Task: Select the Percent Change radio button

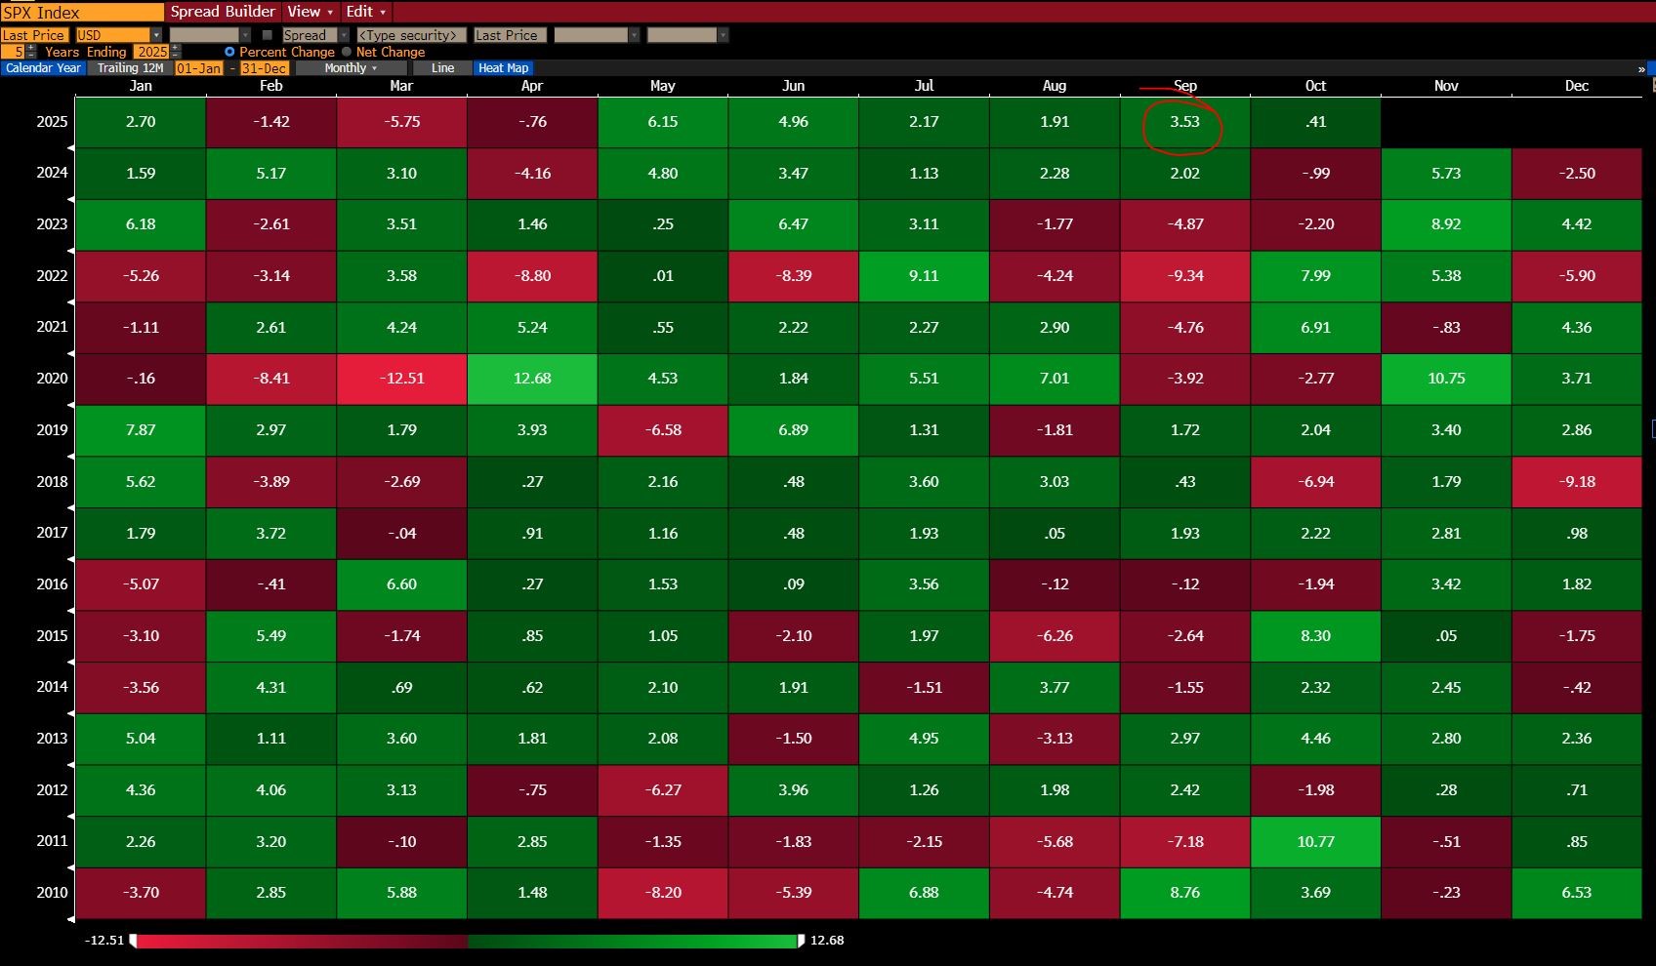Action: click(x=229, y=52)
